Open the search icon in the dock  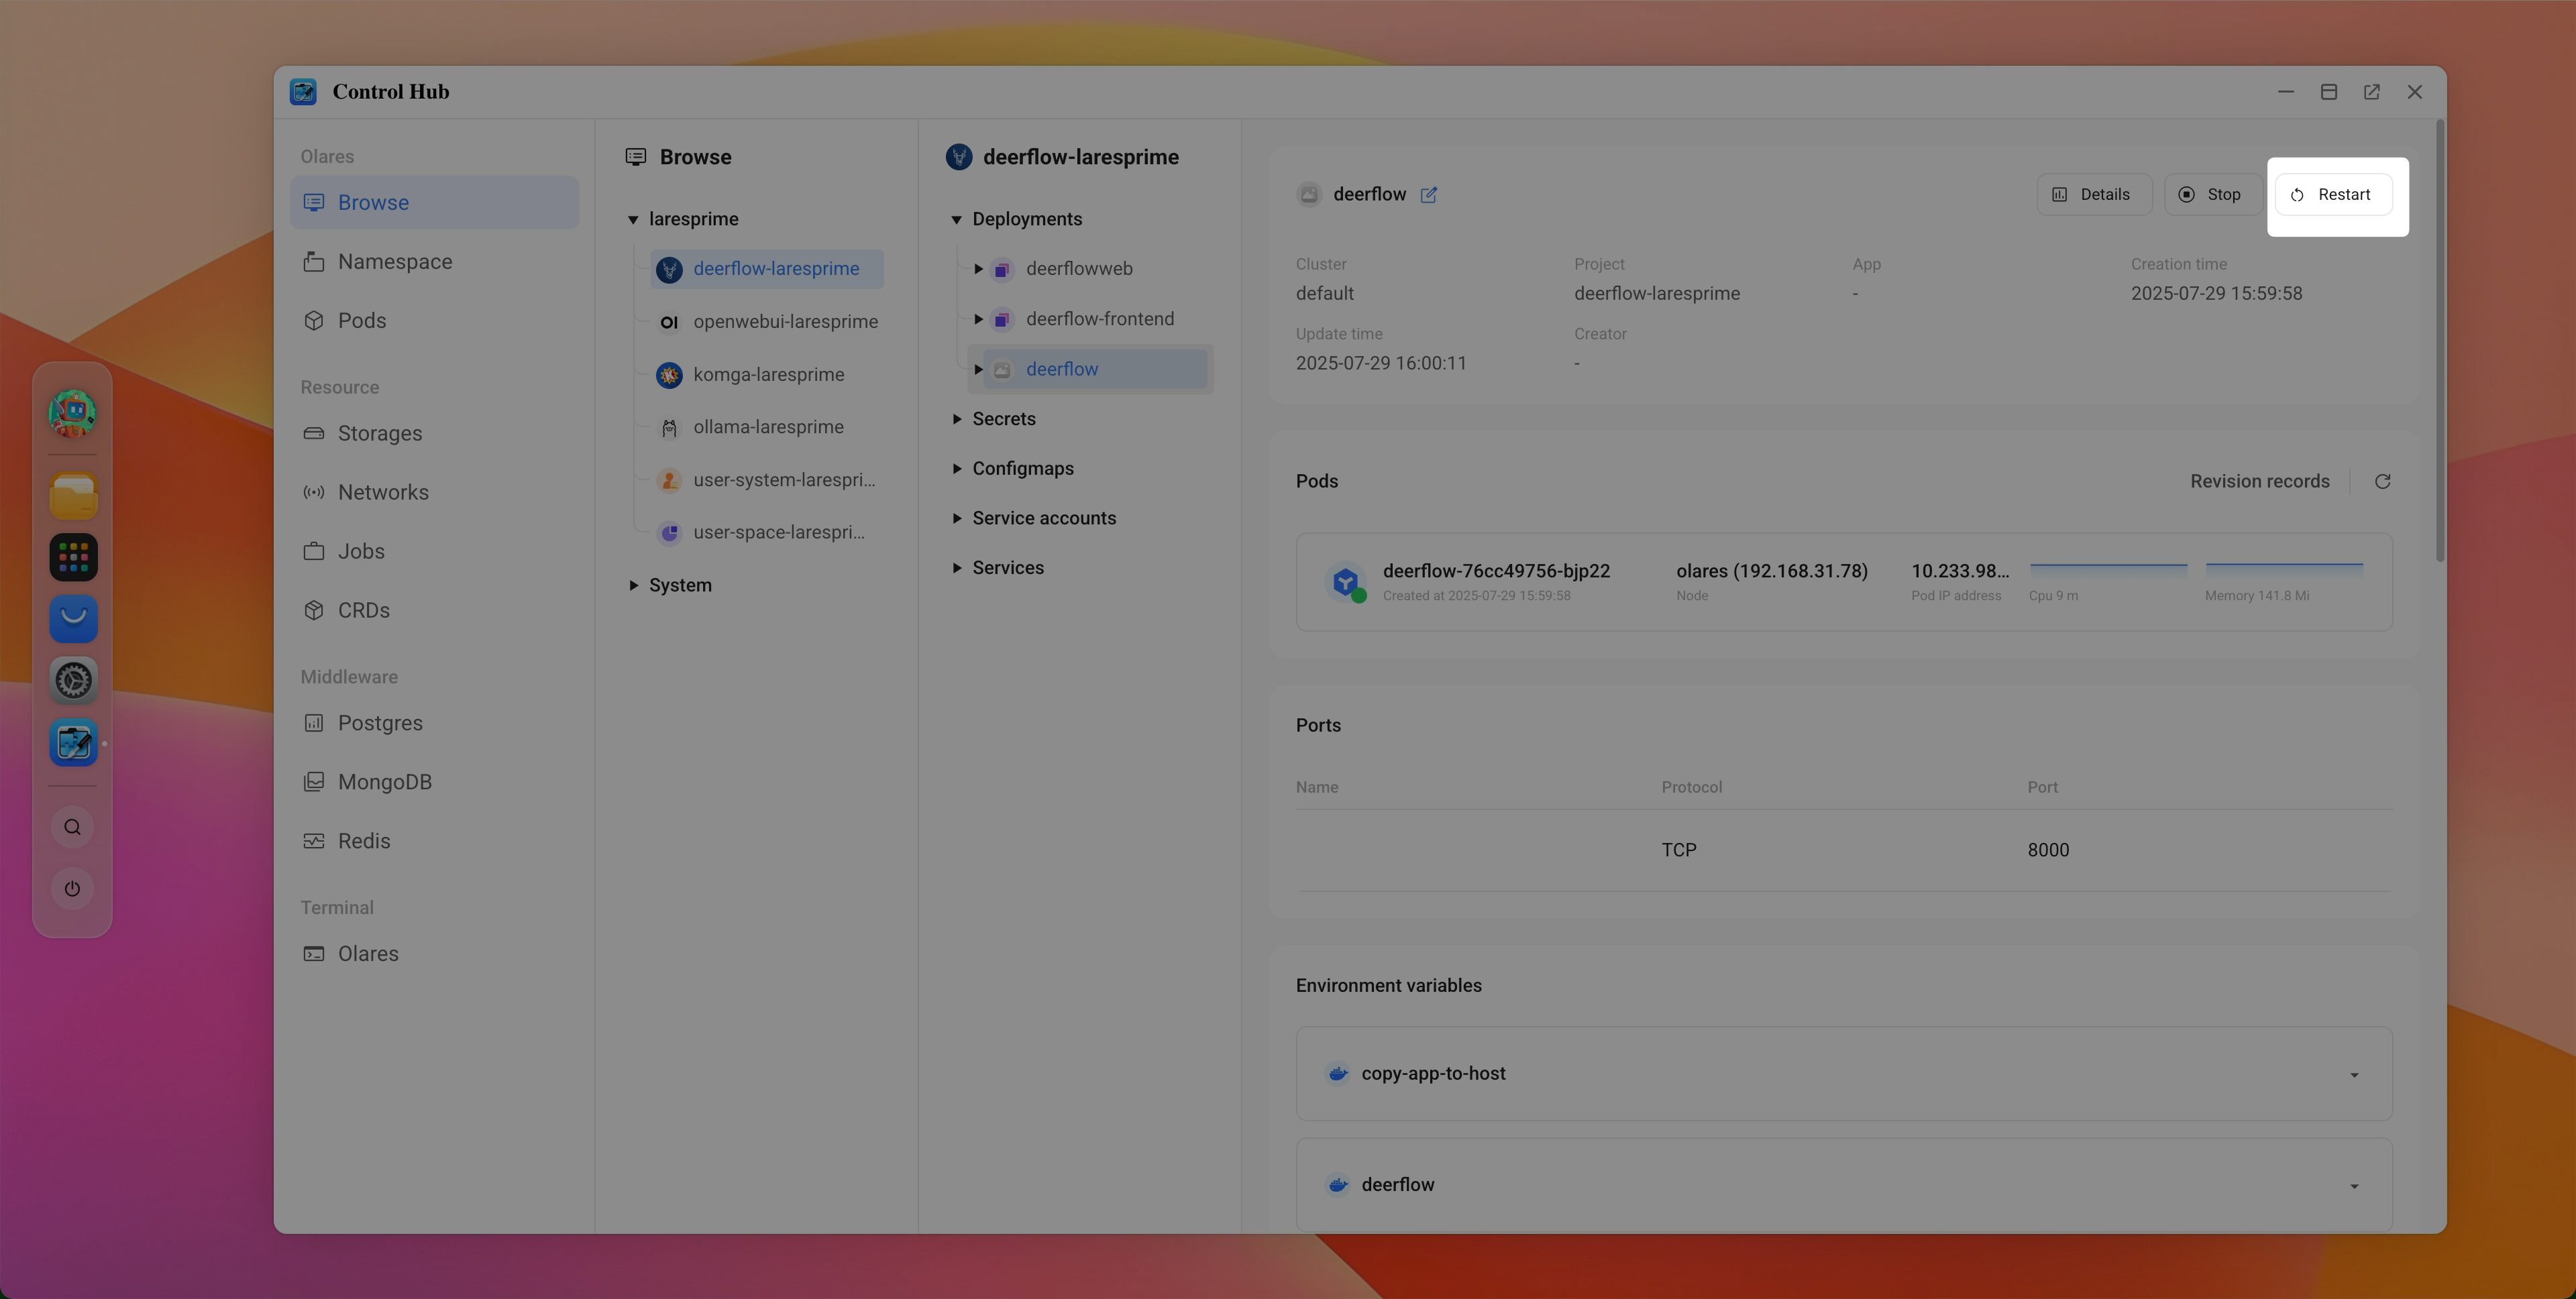click(x=72, y=828)
